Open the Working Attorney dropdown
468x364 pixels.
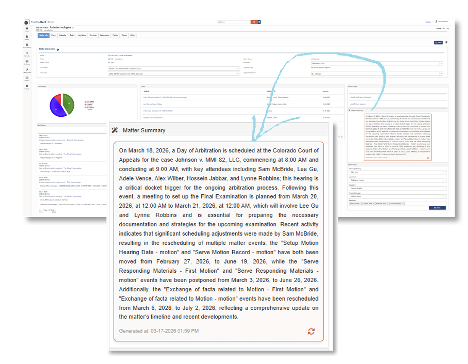[x=398, y=172]
